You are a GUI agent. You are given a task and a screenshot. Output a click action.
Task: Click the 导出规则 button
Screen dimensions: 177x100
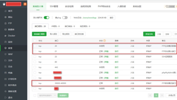pos(66,34)
